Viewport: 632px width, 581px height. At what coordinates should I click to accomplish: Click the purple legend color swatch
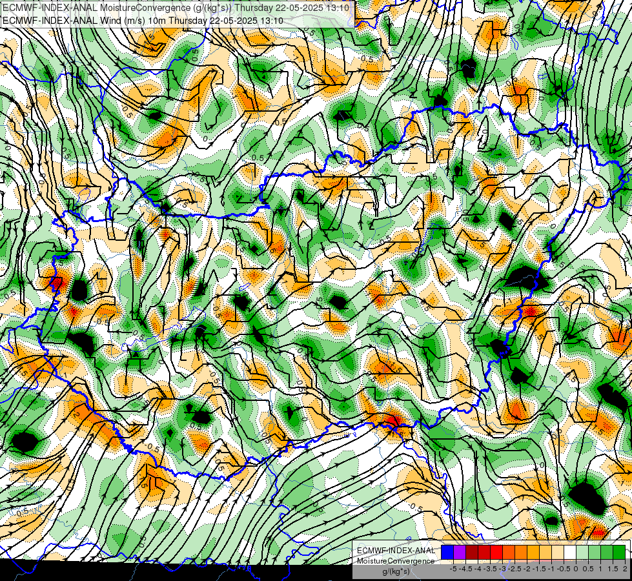[x=460, y=552]
